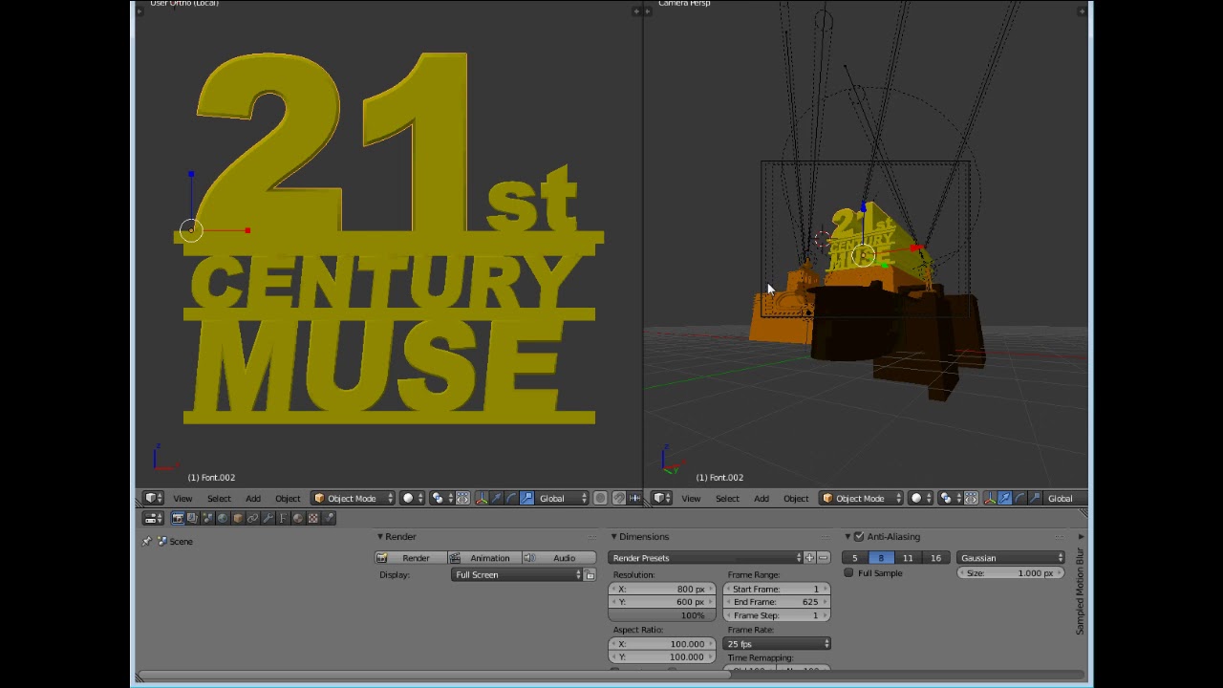Choose translate manipulator in left viewport

coord(497,498)
